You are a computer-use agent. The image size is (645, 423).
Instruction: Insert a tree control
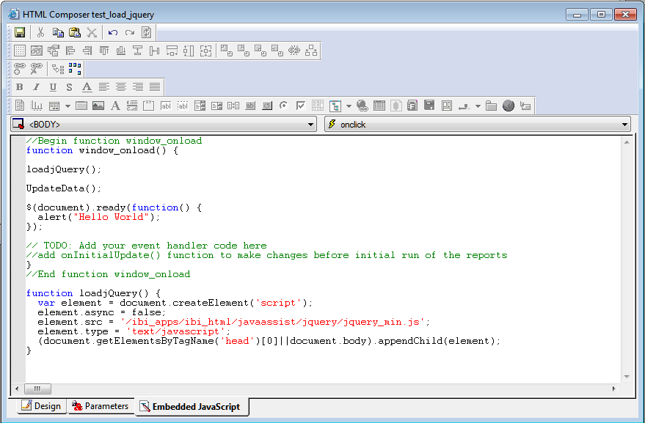click(335, 106)
